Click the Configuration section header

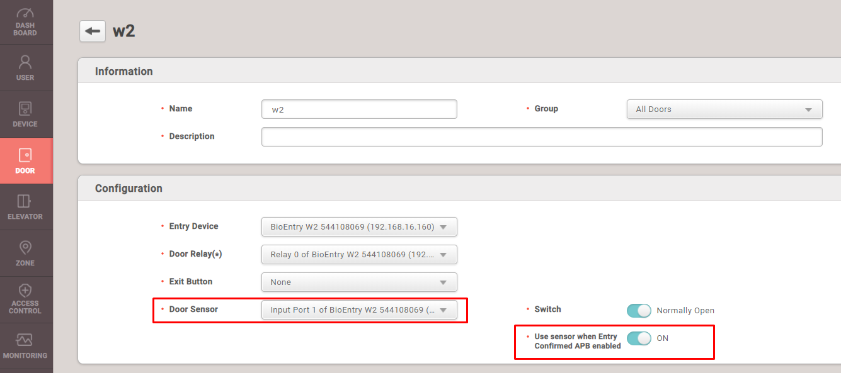(x=129, y=189)
